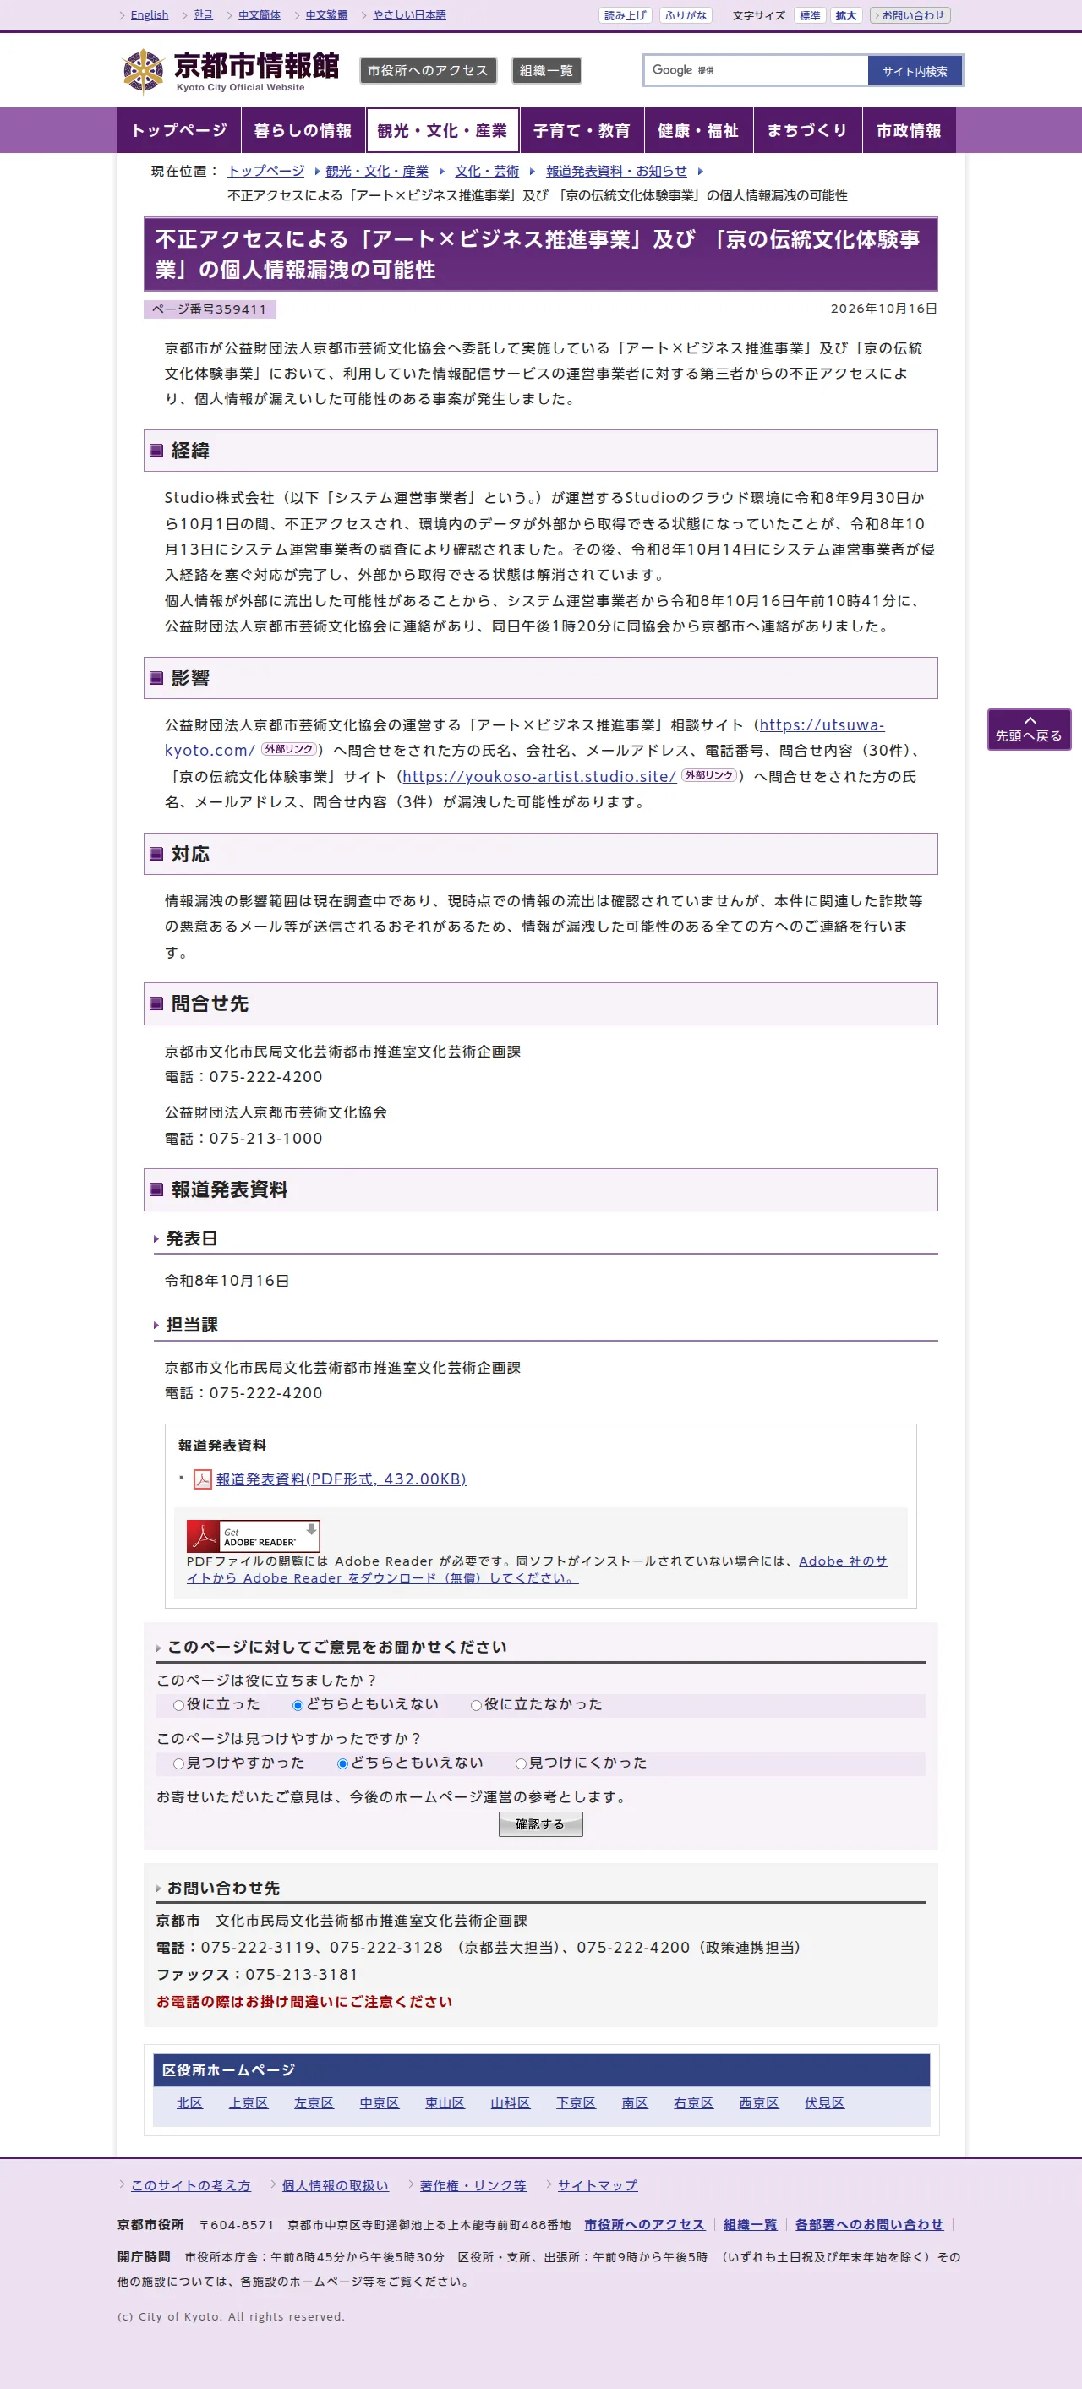The height and width of the screenshot is (2389, 1082).
Task: Open the 子育て・教育 navigation tab
Action: [x=582, y=131]
